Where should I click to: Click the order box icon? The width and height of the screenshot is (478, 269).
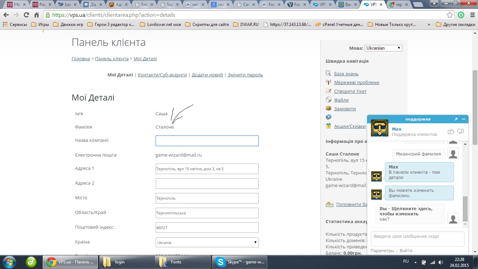(x=328, y=109)
